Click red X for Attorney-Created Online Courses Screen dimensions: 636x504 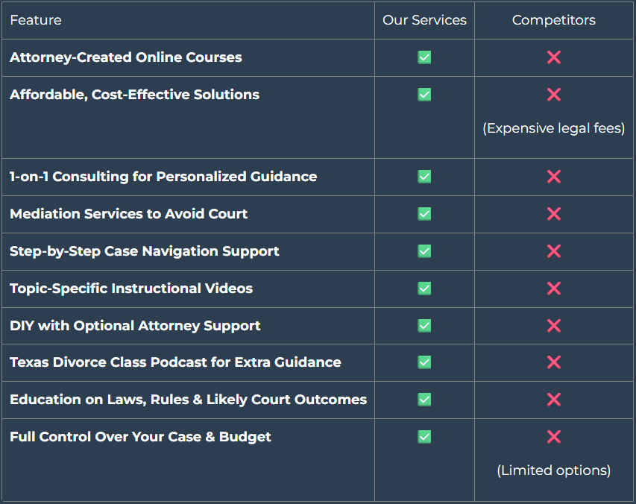pos(553,57)
